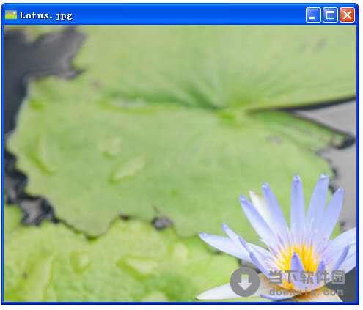Click the Lotus.jpg title text
Viewport: 363px width, 310px height.
pyautogui.click(x=45, y=15)
